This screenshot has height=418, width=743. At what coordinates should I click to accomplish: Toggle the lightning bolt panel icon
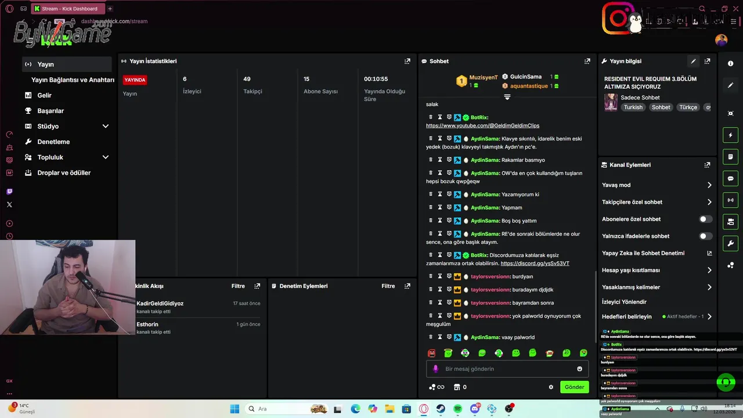pyautogui.click(x=731, y=135)
